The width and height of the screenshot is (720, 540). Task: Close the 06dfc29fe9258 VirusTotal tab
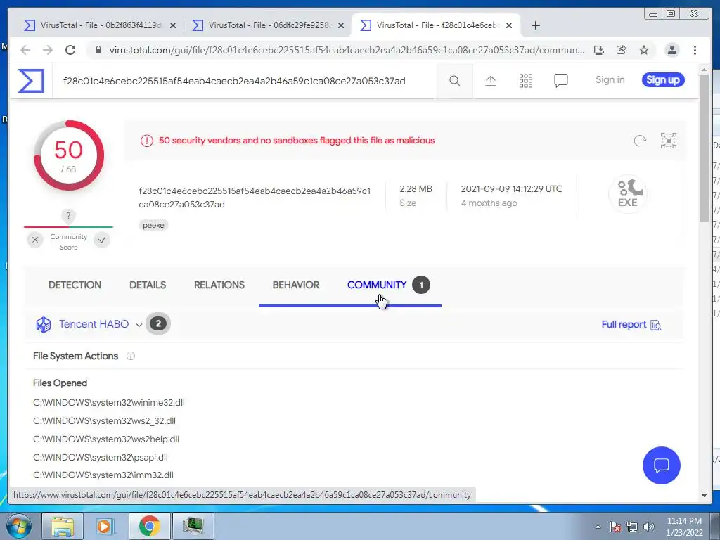pyautogui.click(x=341, y=26)
